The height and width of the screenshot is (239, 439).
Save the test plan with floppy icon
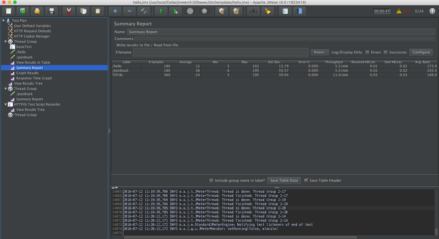point(52,11)
